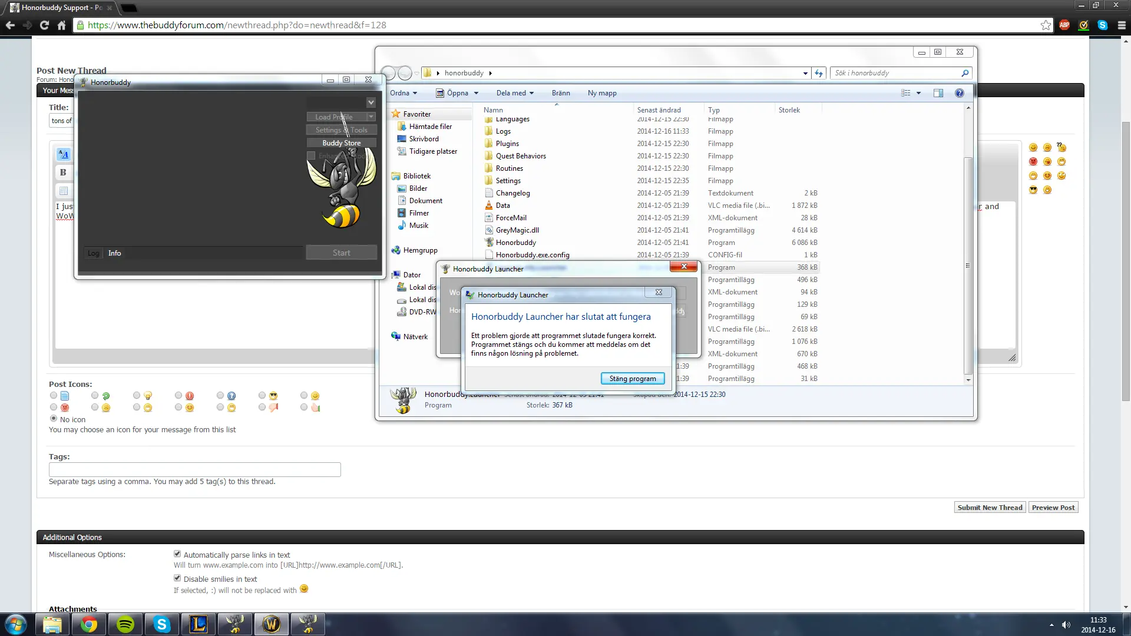Reload the forum page in Chrome
1131x636 pixels.
(44, 25)
